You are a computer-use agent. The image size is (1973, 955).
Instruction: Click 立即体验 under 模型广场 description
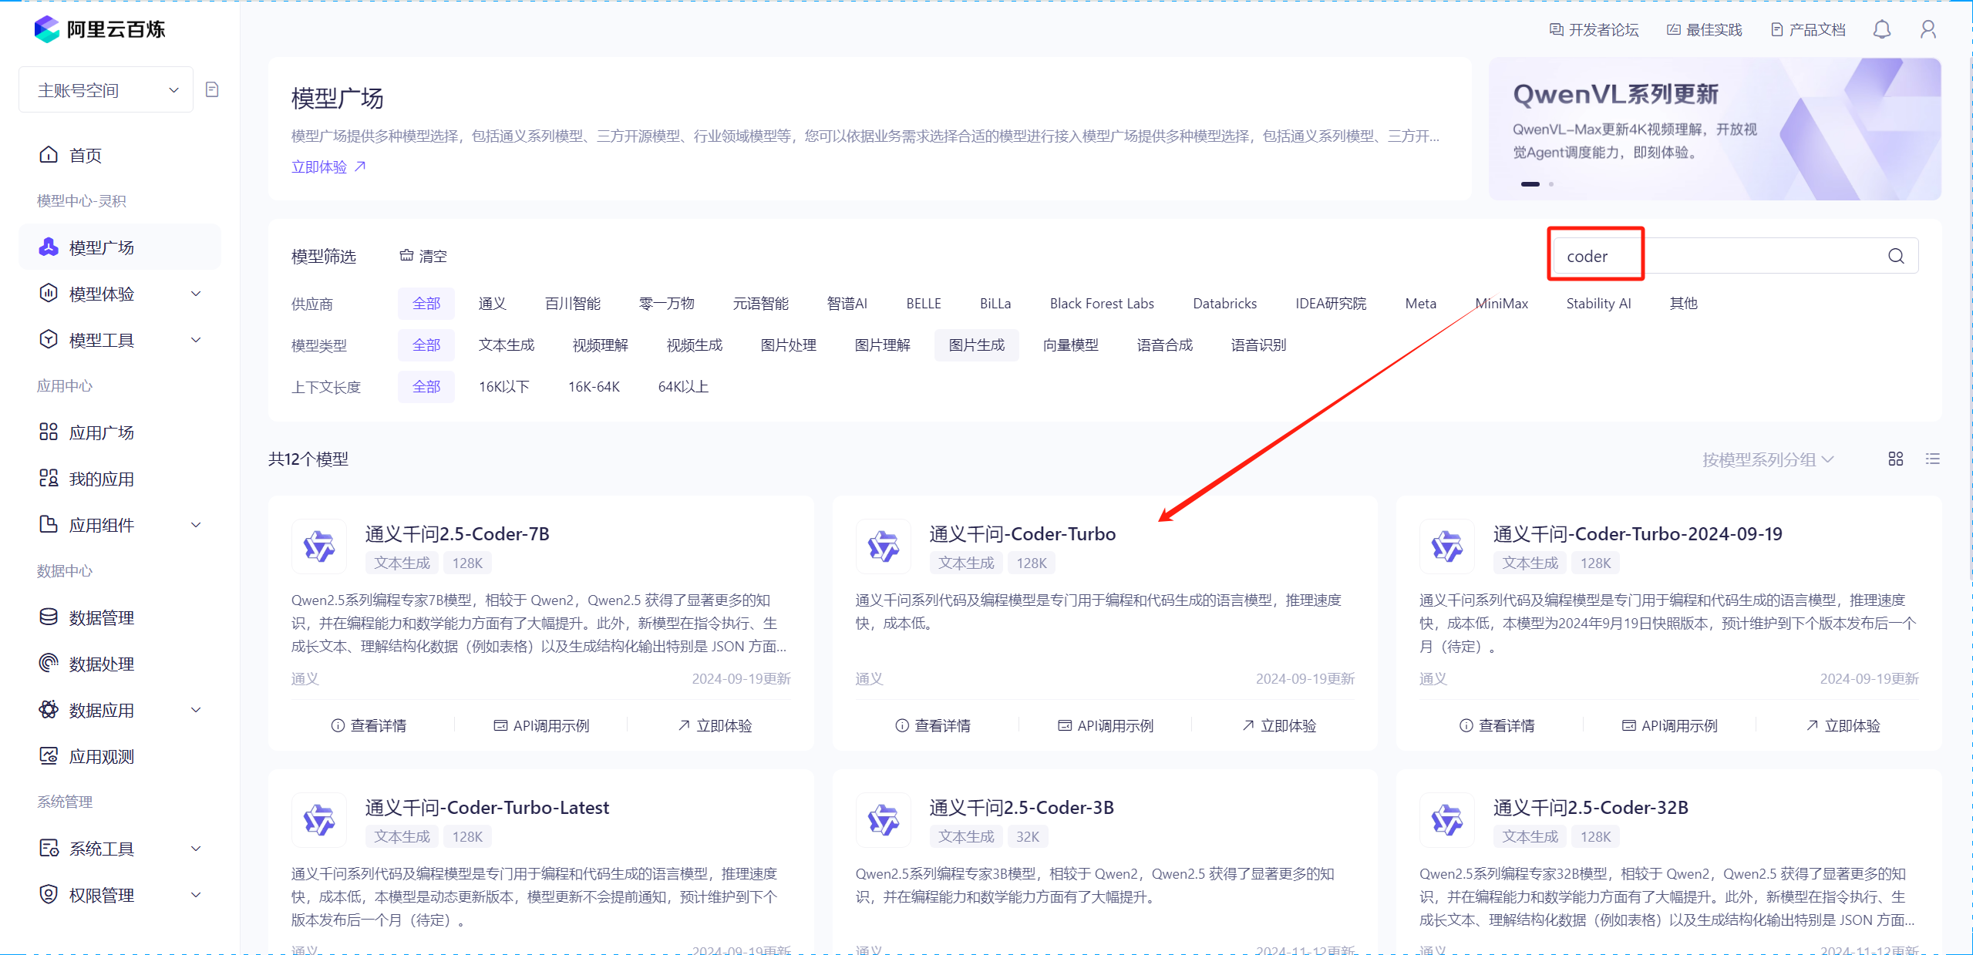tap(327, 166)
